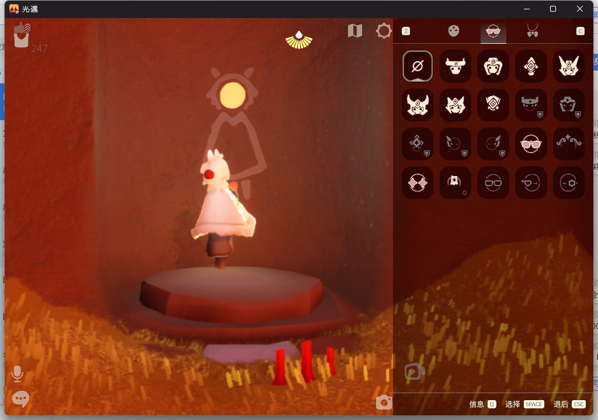Take a screenshot with the camera icon

point(384,402)
